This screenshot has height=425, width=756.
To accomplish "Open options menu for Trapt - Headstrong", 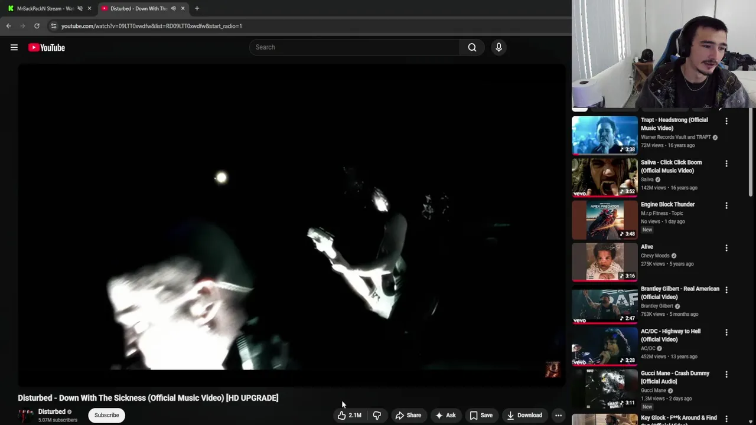I will coord(726,120).
